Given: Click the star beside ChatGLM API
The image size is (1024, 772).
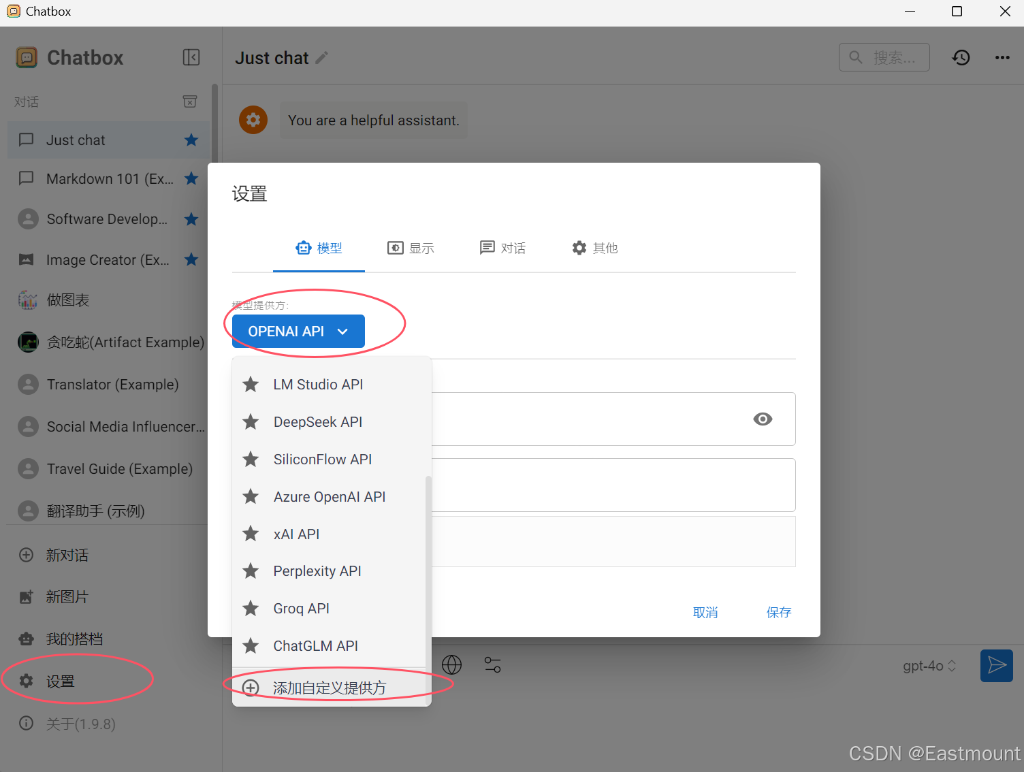Looking at the screenshot, I should click(251, 646).
